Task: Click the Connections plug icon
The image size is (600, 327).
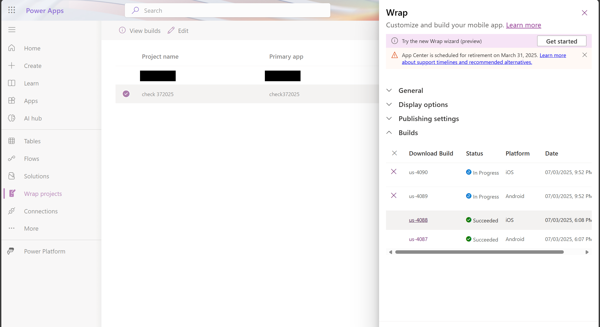Action: [x=12, y=211]
